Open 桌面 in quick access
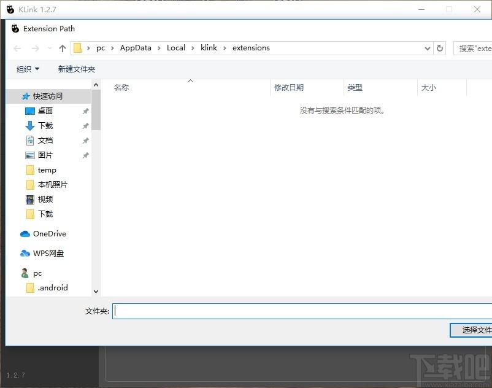 click(45, 111)
